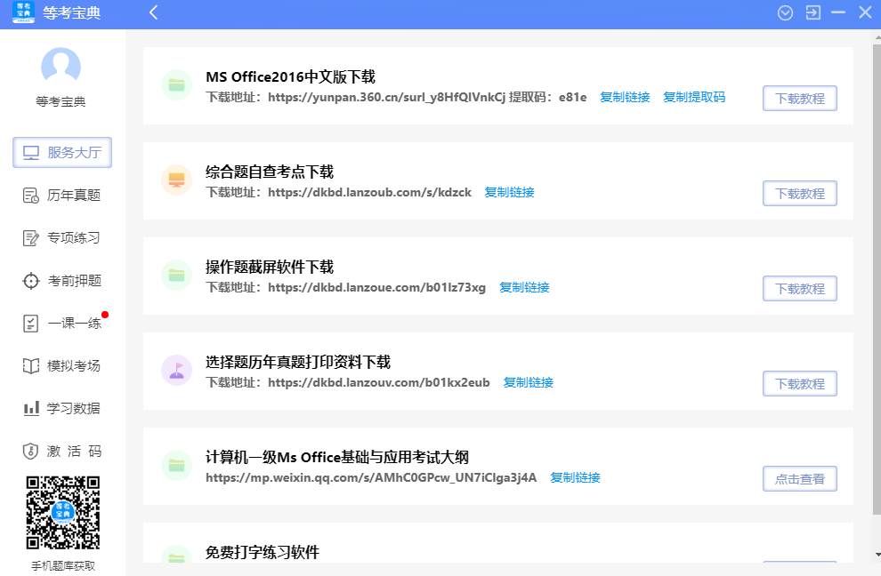Click the dkbd.lanzouv.com/b01kx2eub address
The image size is (881, 576).
379,382
